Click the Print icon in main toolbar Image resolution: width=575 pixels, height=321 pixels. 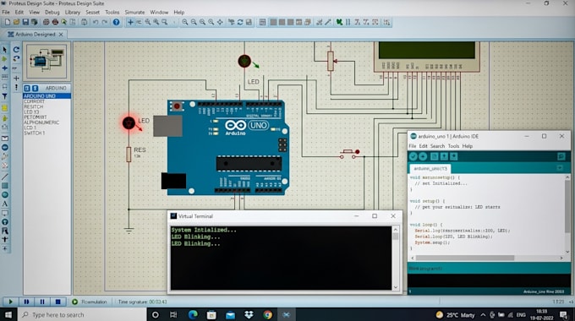[55, 22]
